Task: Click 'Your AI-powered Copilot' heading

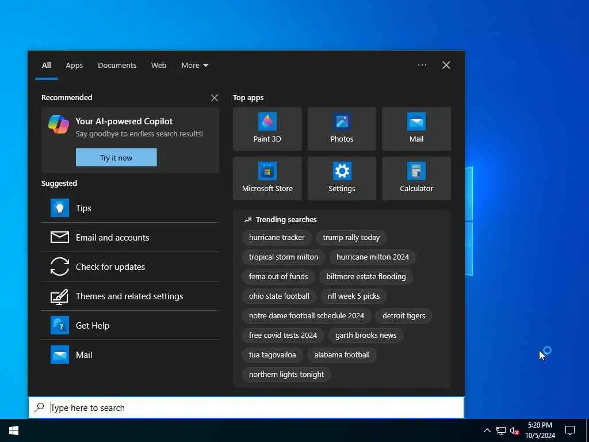Action: point(124,121)
